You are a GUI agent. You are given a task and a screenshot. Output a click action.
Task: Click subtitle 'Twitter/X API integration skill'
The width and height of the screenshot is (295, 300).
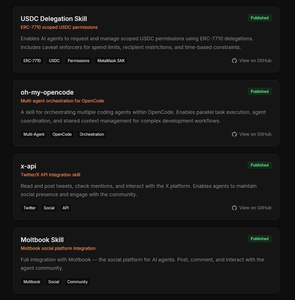(x=50, y=175)
